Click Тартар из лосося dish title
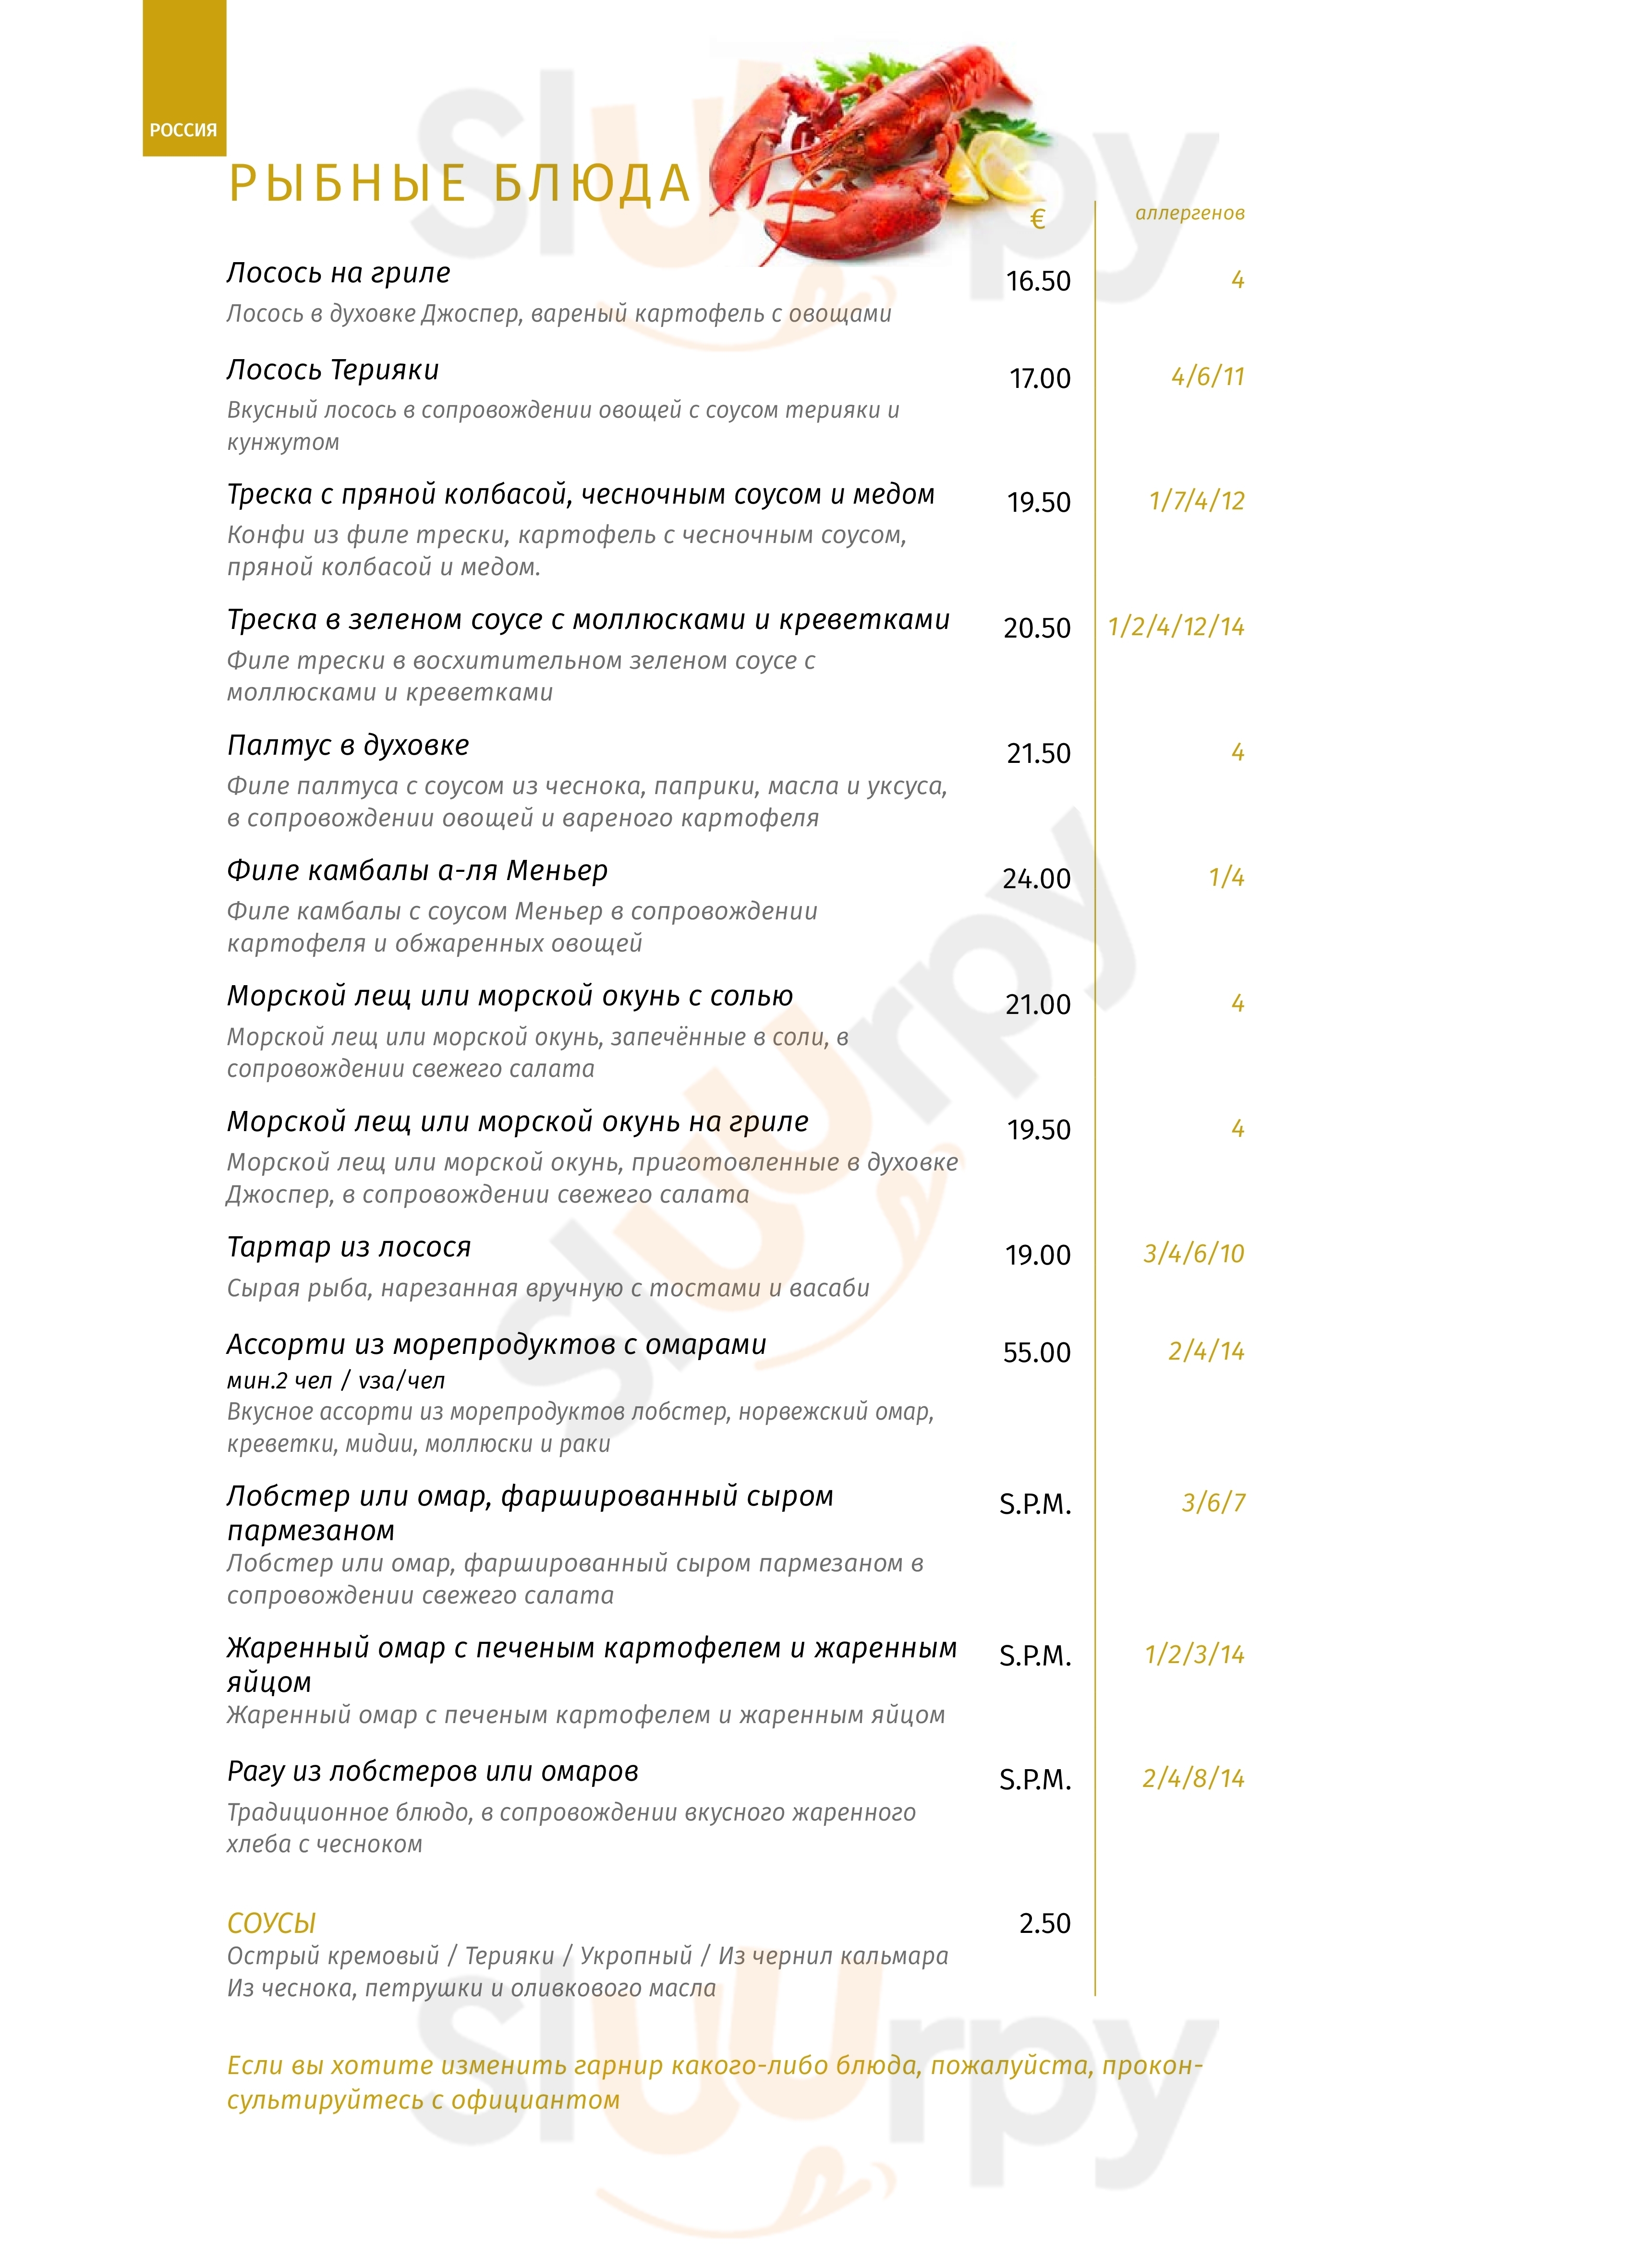This screenshot has height=2268, width=1626. pyautogui.click(x=349, y=1247)
